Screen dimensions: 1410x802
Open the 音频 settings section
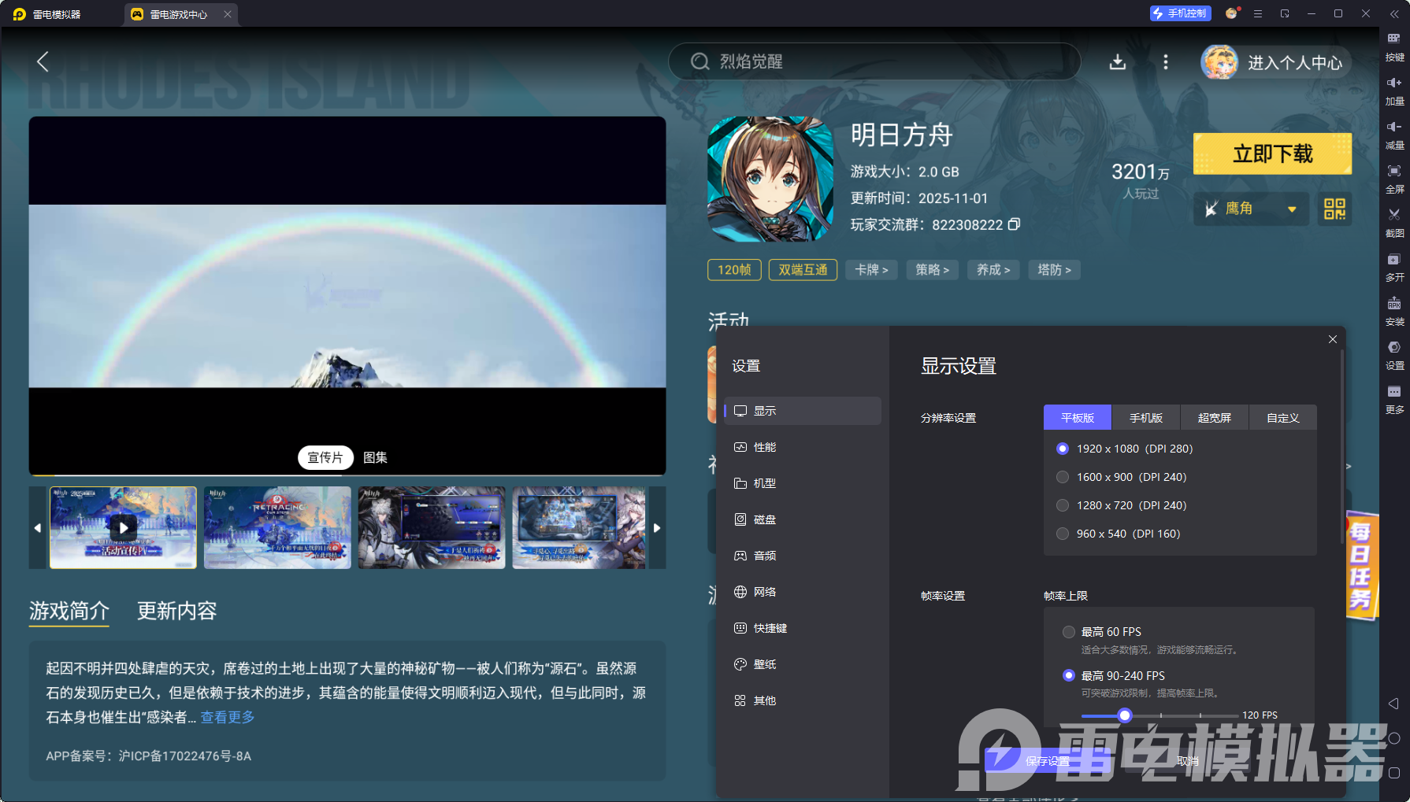(803, 556)
